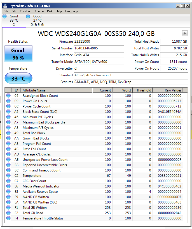Click the Interface field Serial ATA
Screen dimensions: 192x229
99,55
